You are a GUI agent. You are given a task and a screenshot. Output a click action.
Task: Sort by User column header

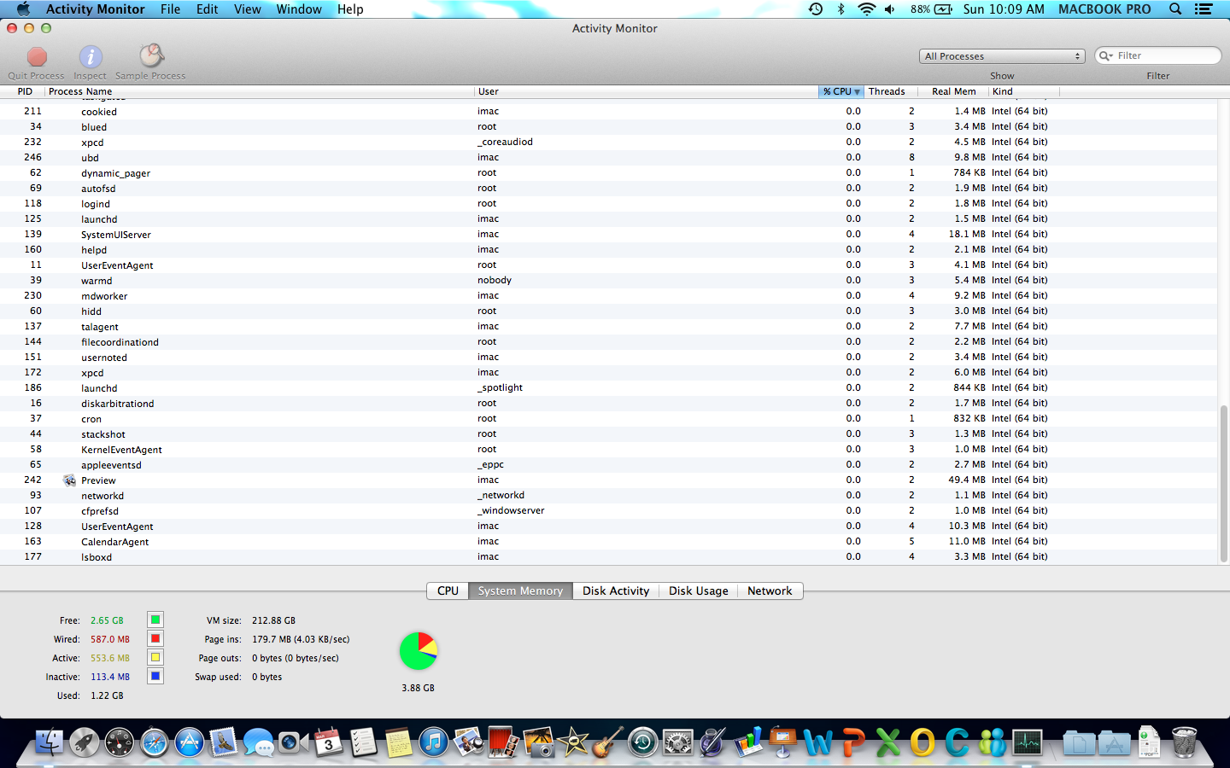point(647,91)
